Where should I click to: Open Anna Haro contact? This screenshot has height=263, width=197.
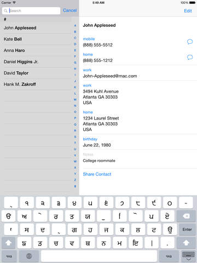(36, 50)
